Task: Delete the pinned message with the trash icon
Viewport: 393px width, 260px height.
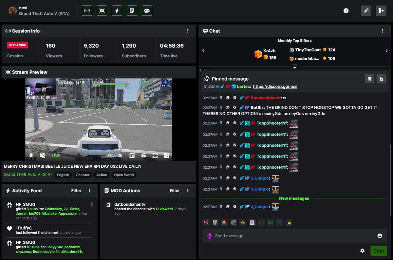Action: click(369, 79)
